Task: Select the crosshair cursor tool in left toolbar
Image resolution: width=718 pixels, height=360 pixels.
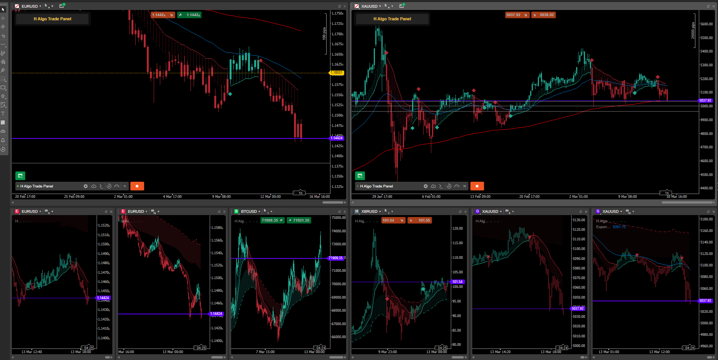Action: pyautogui.click(x=3, y=18)
